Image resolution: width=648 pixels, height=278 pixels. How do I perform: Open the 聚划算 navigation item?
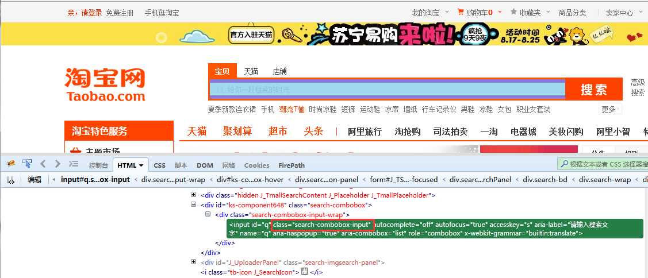237,132
